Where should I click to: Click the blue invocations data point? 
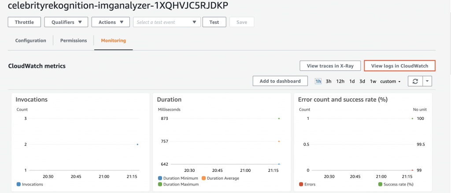pos(137,145)
